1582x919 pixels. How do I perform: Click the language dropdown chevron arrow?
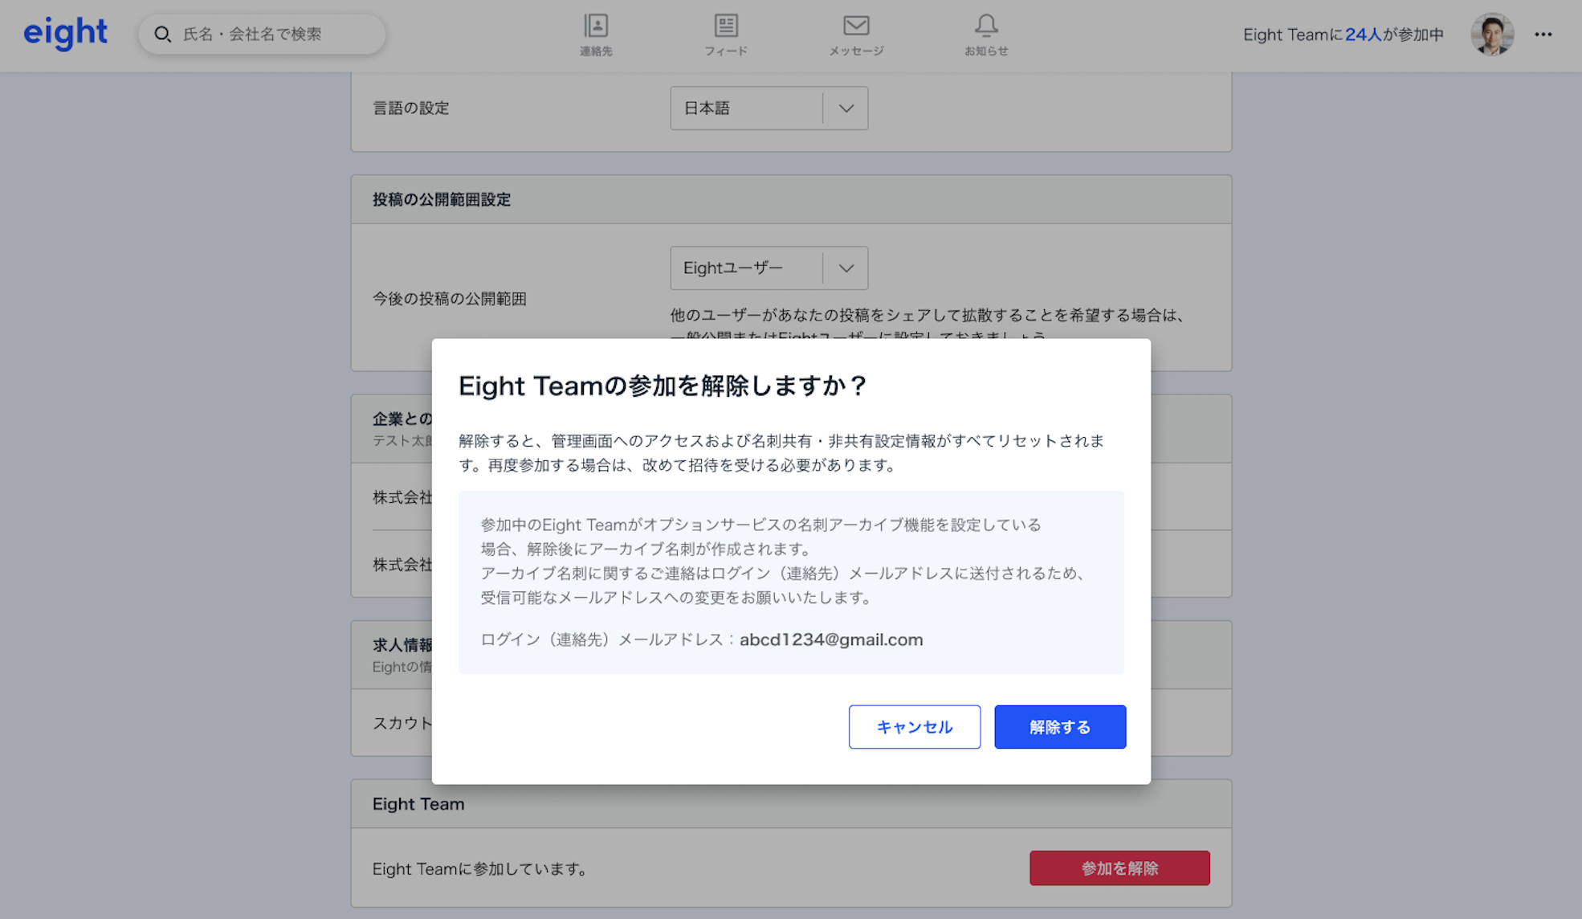tap(846, 108)
